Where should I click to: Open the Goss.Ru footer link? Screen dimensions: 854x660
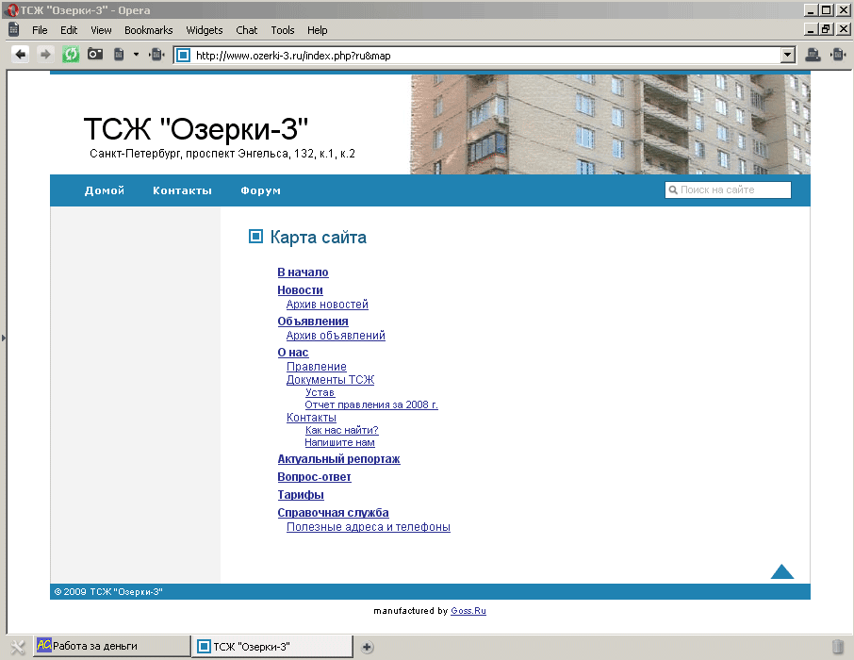pyautogui.click(x=468, y=611)
